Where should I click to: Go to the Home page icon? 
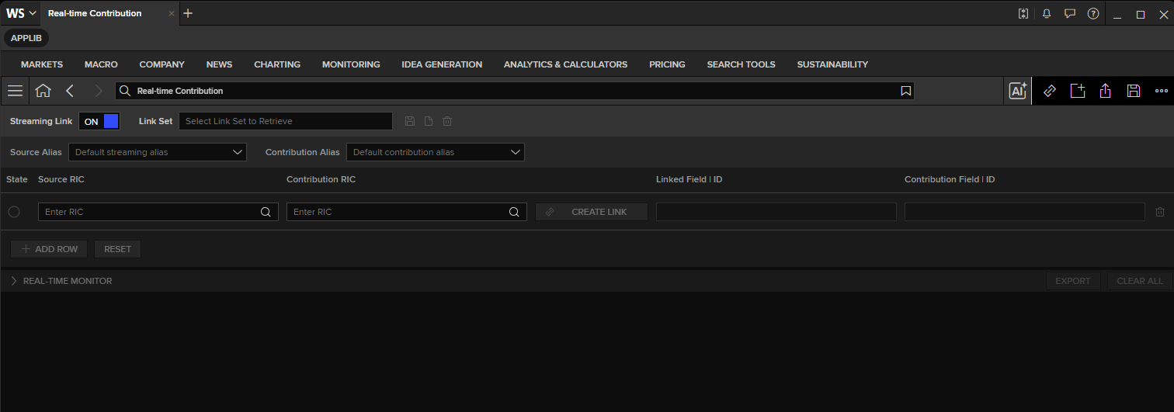[x=43, y=91]
